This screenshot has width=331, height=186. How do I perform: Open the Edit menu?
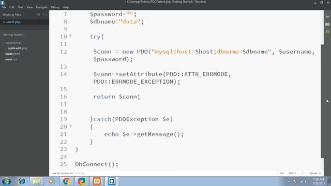pos(11,7)
